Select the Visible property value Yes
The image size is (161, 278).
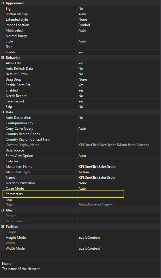click(x=81, y=52)
